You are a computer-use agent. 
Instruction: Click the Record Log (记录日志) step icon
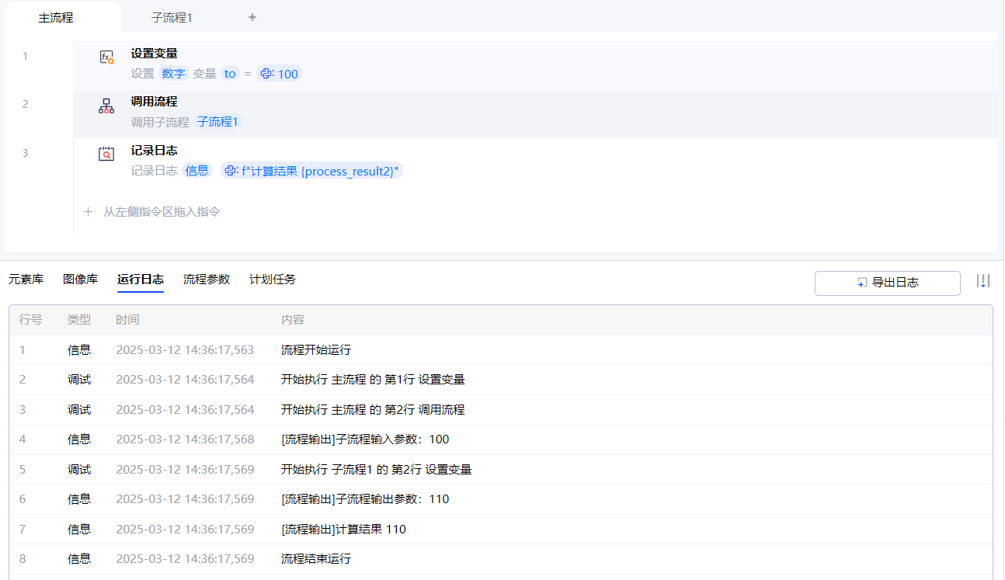106,154
